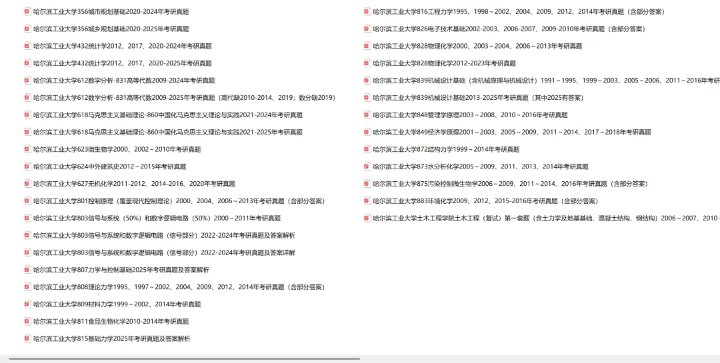720x363 pixels.
Task: Click PDF icon of 808理论力学 file
Action: tap(27, 287)
